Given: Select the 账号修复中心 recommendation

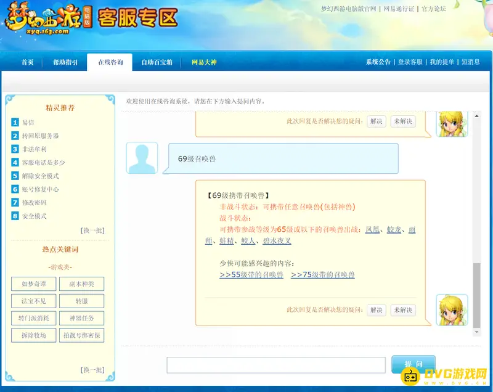Looking at the screenshot, I should click(40, 189).
